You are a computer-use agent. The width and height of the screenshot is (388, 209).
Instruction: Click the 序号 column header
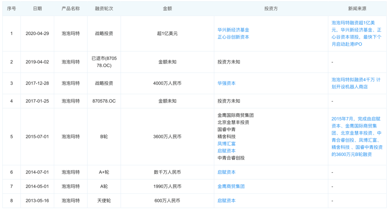click(11, 8)
